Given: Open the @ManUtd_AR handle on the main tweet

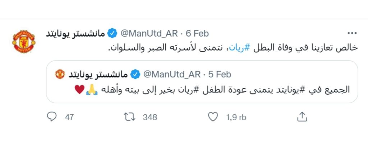Looking at the screenshot, I should click(x=149, y=33).
